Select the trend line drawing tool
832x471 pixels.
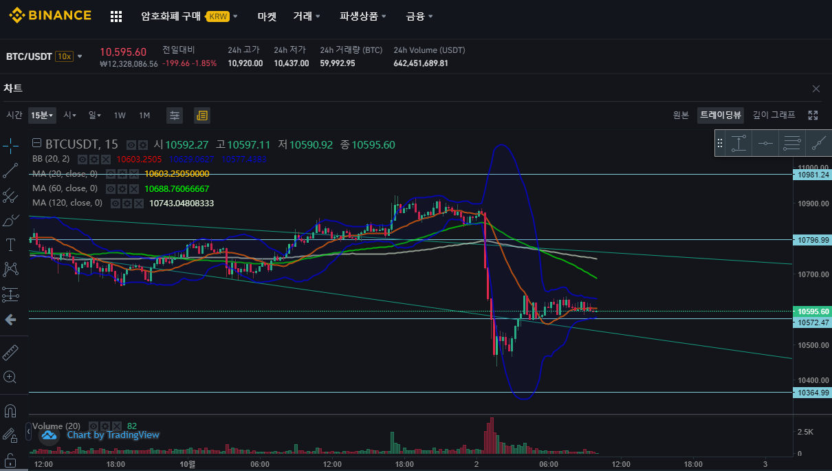[10, 170]
